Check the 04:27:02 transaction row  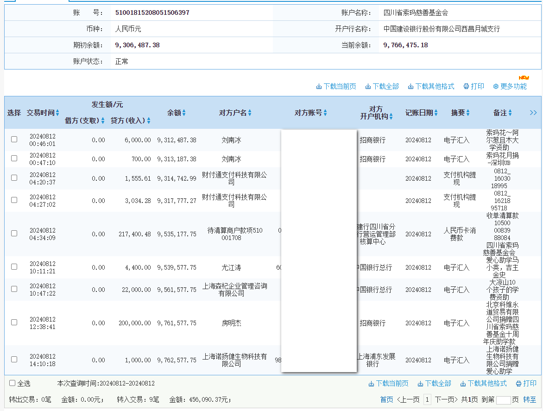point(14,200)
